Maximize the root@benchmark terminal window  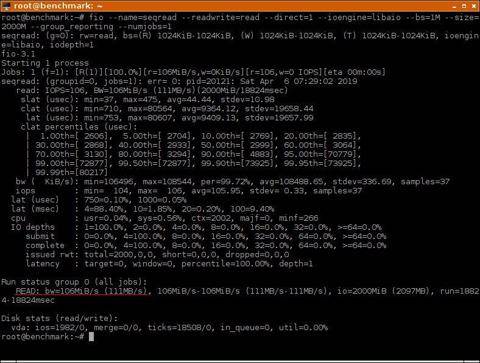pyautogui.click(x=464, y=6)
